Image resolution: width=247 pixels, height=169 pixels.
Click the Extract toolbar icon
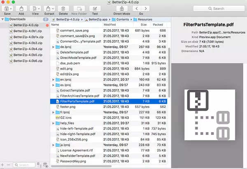[49, 8]
